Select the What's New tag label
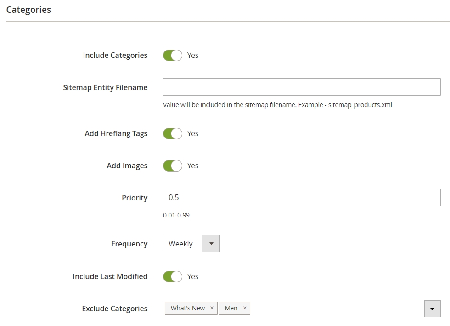 [188, 308]
